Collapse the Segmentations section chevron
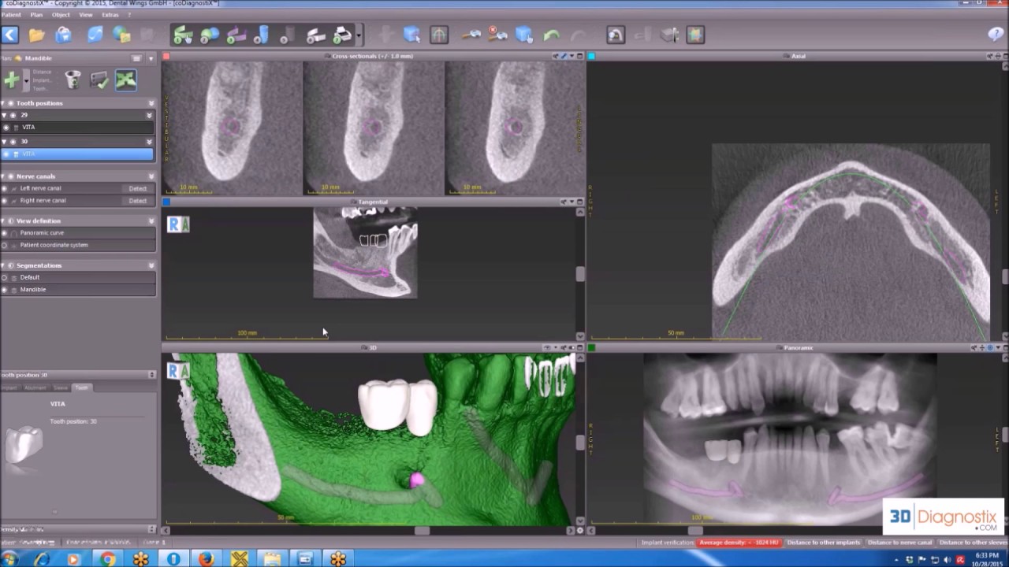 tap(151, 265)
